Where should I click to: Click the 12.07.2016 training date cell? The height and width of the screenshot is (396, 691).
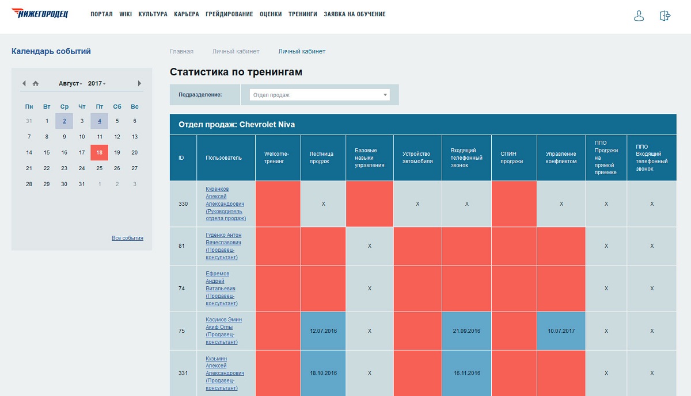(x=323, y=331)
